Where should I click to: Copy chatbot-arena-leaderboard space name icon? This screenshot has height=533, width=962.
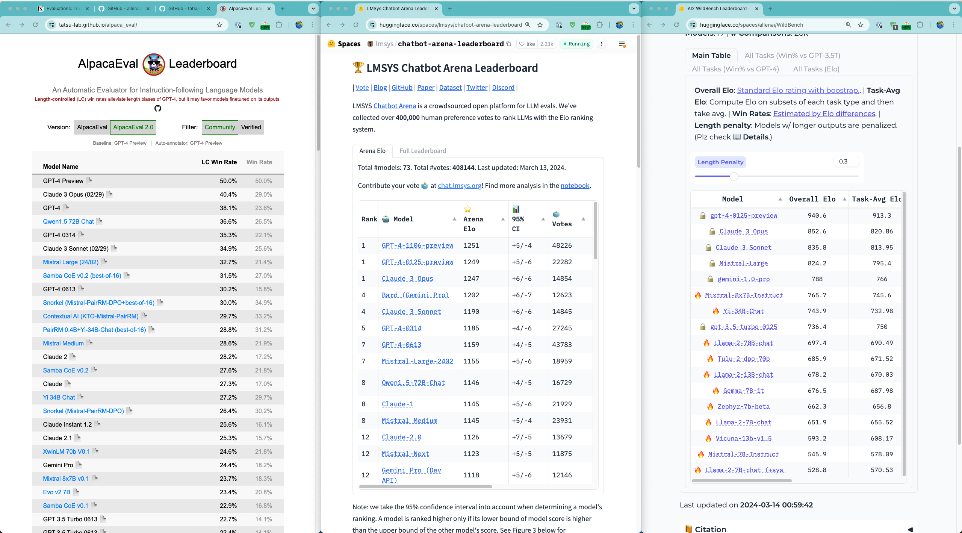(509, 44)
